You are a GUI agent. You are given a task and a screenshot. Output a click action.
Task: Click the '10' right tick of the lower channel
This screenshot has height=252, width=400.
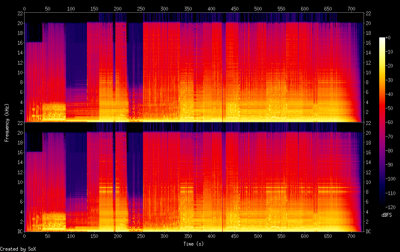[369, 182]
